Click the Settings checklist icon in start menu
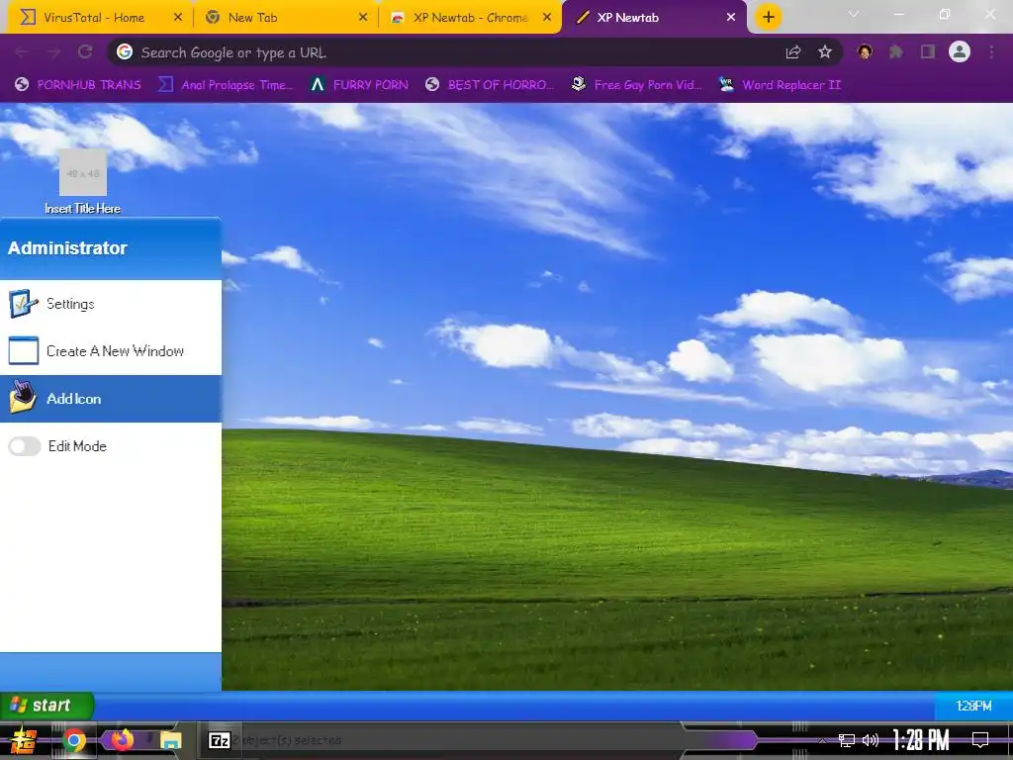Screen dimensions: 1013x760 tap(24, 304)
